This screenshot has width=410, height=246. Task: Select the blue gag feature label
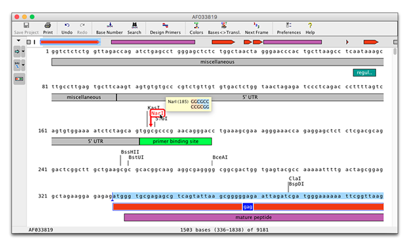pyautogui.click(x=248, y=207)
